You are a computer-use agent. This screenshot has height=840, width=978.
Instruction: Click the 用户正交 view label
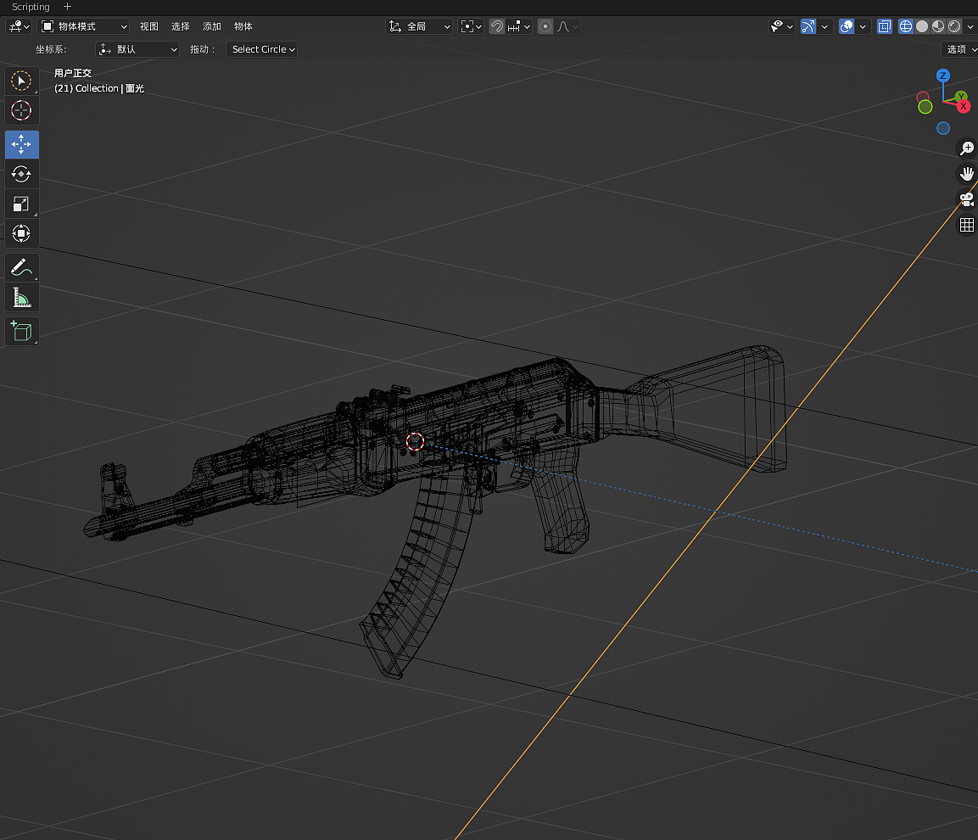73,73
